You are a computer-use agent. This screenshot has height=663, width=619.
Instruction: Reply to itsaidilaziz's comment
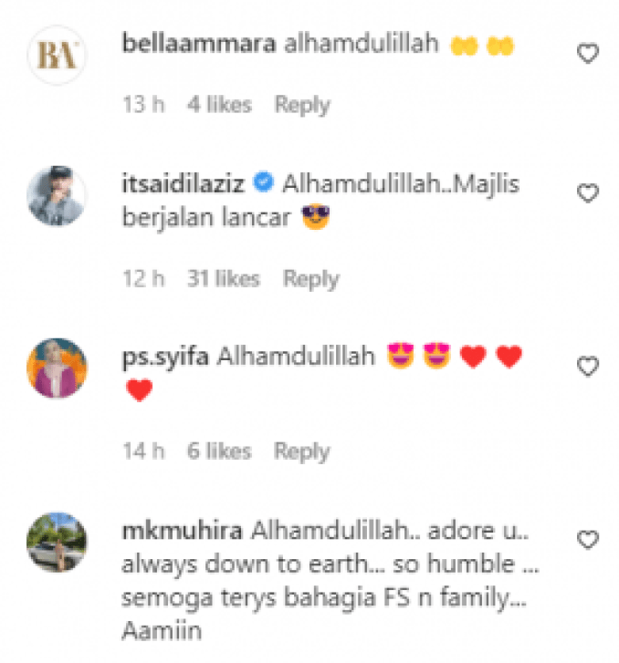(x=311, y=279)
